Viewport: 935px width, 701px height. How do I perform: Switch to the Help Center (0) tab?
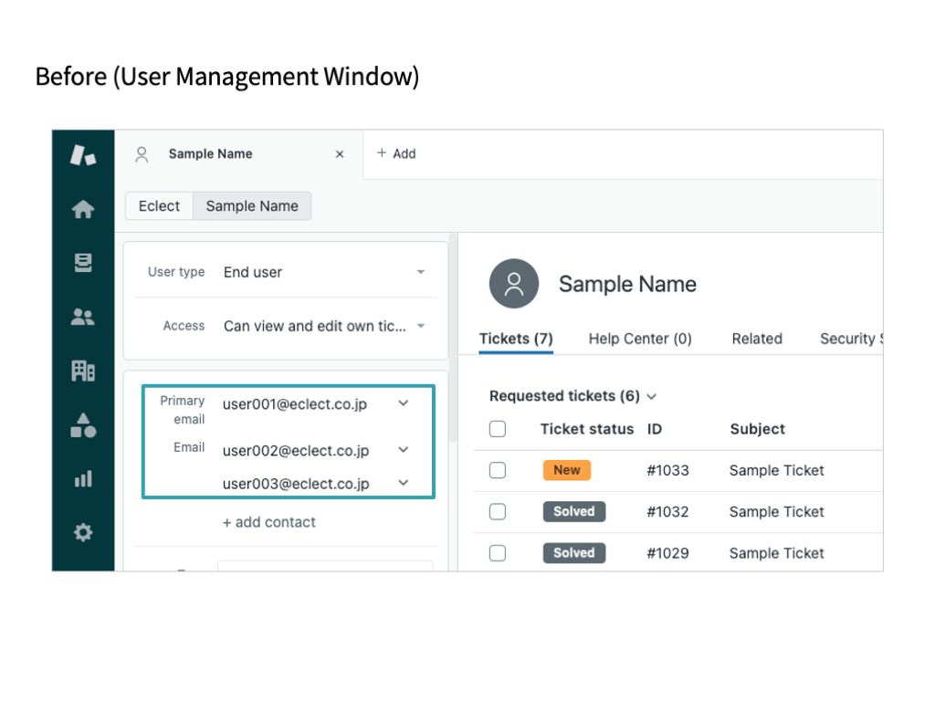click(640, 339)
